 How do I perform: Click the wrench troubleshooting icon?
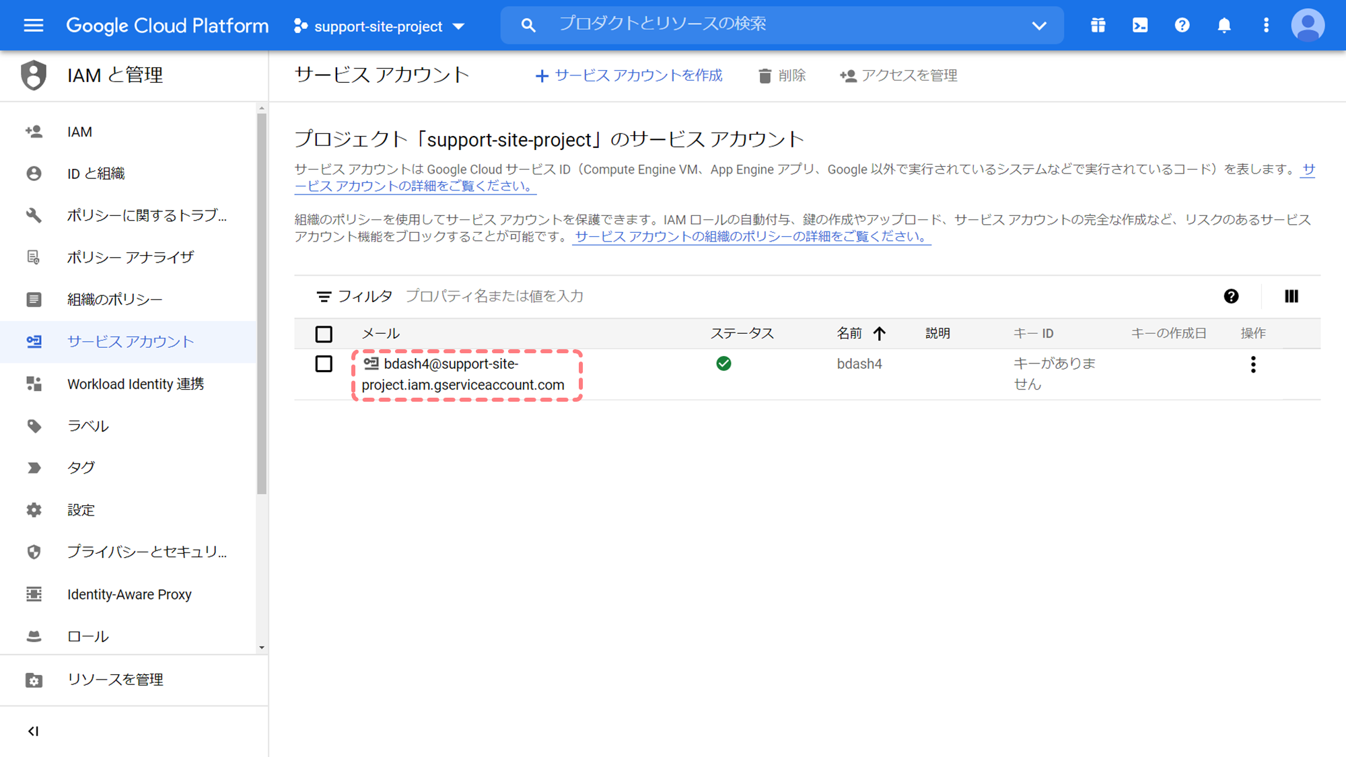[34, 215]
